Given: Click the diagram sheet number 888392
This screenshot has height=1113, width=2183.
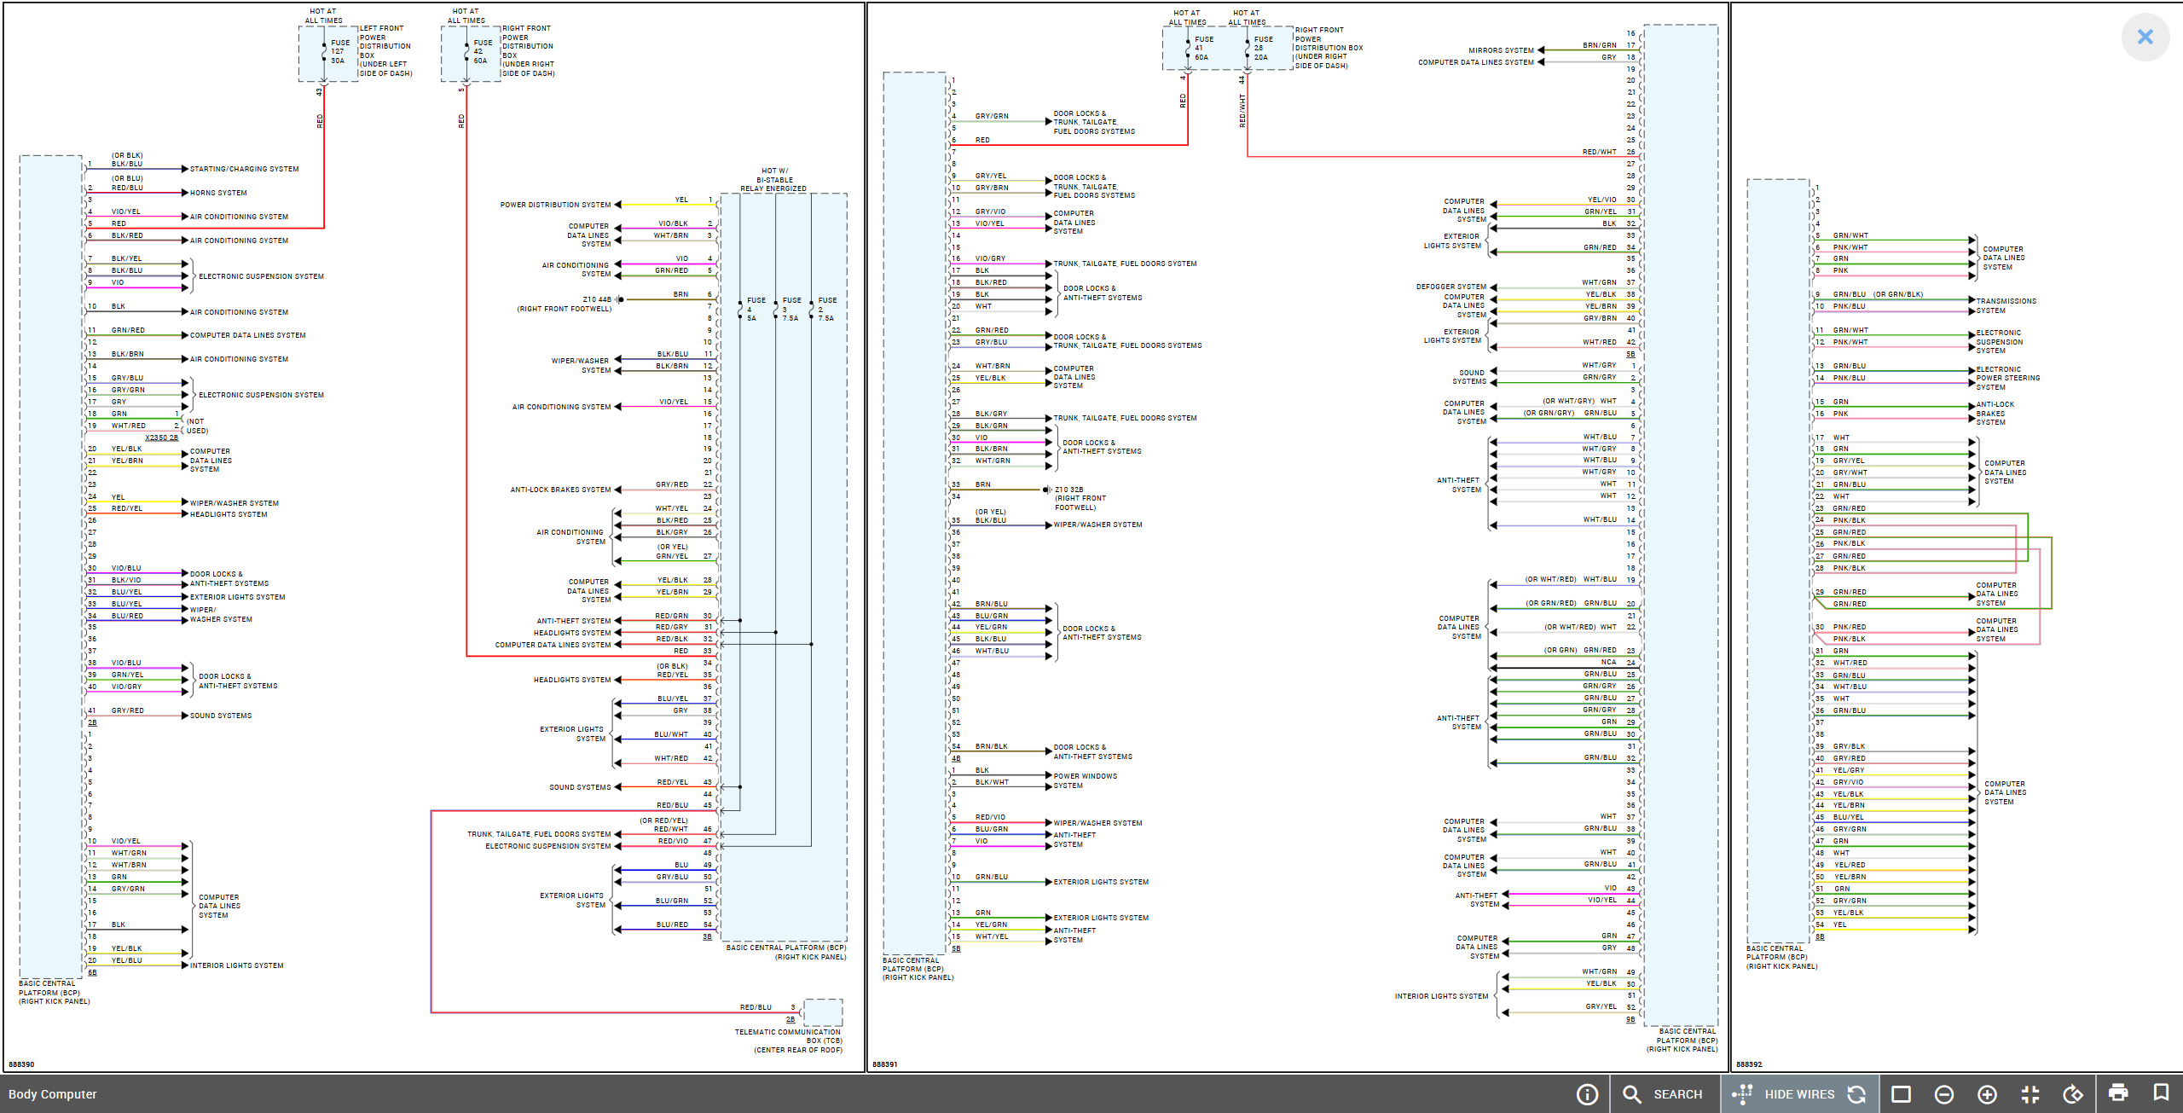Looking at the screenshot, I should [1749, 1064].
